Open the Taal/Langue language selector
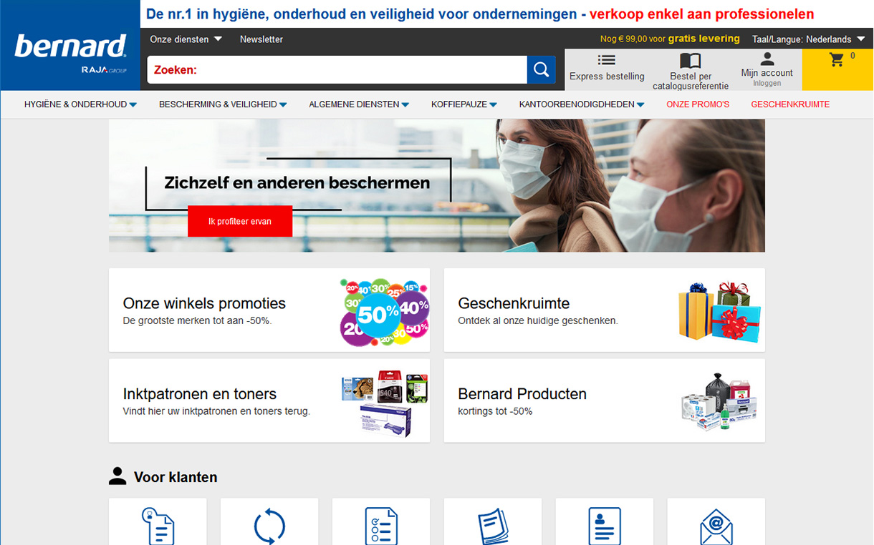Viewport: 874px width, 545px height. pyautogui.click(x=808, y=39)
